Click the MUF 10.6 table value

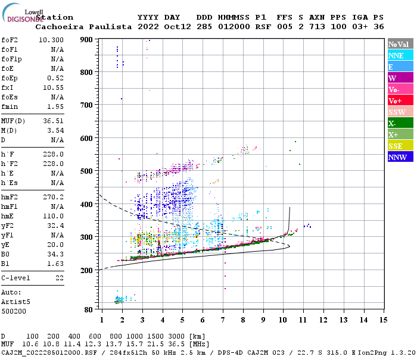pos(30,345)
